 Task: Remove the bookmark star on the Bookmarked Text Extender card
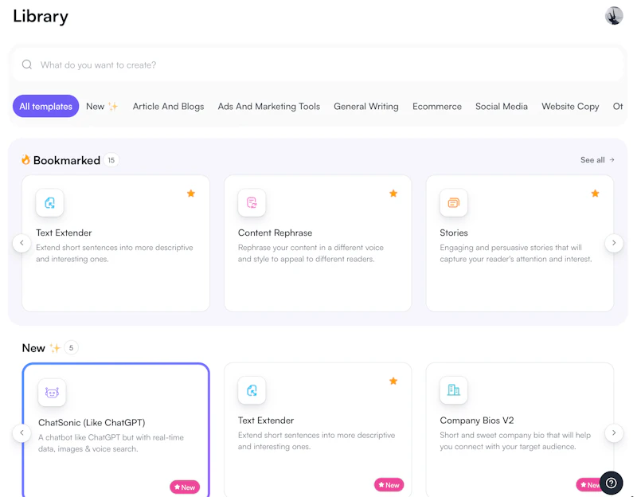[x=191, y=194]
